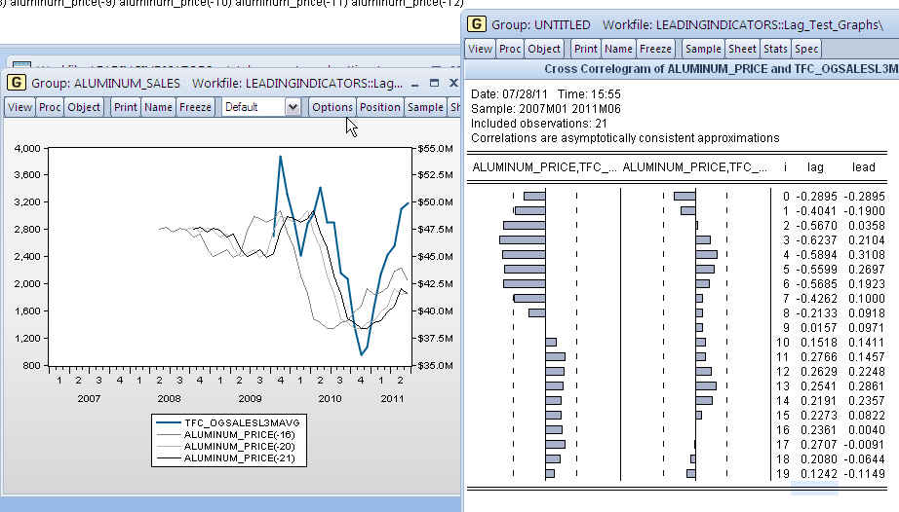
Task: Click the 2011 year axis label
Action: click(392, 398)
